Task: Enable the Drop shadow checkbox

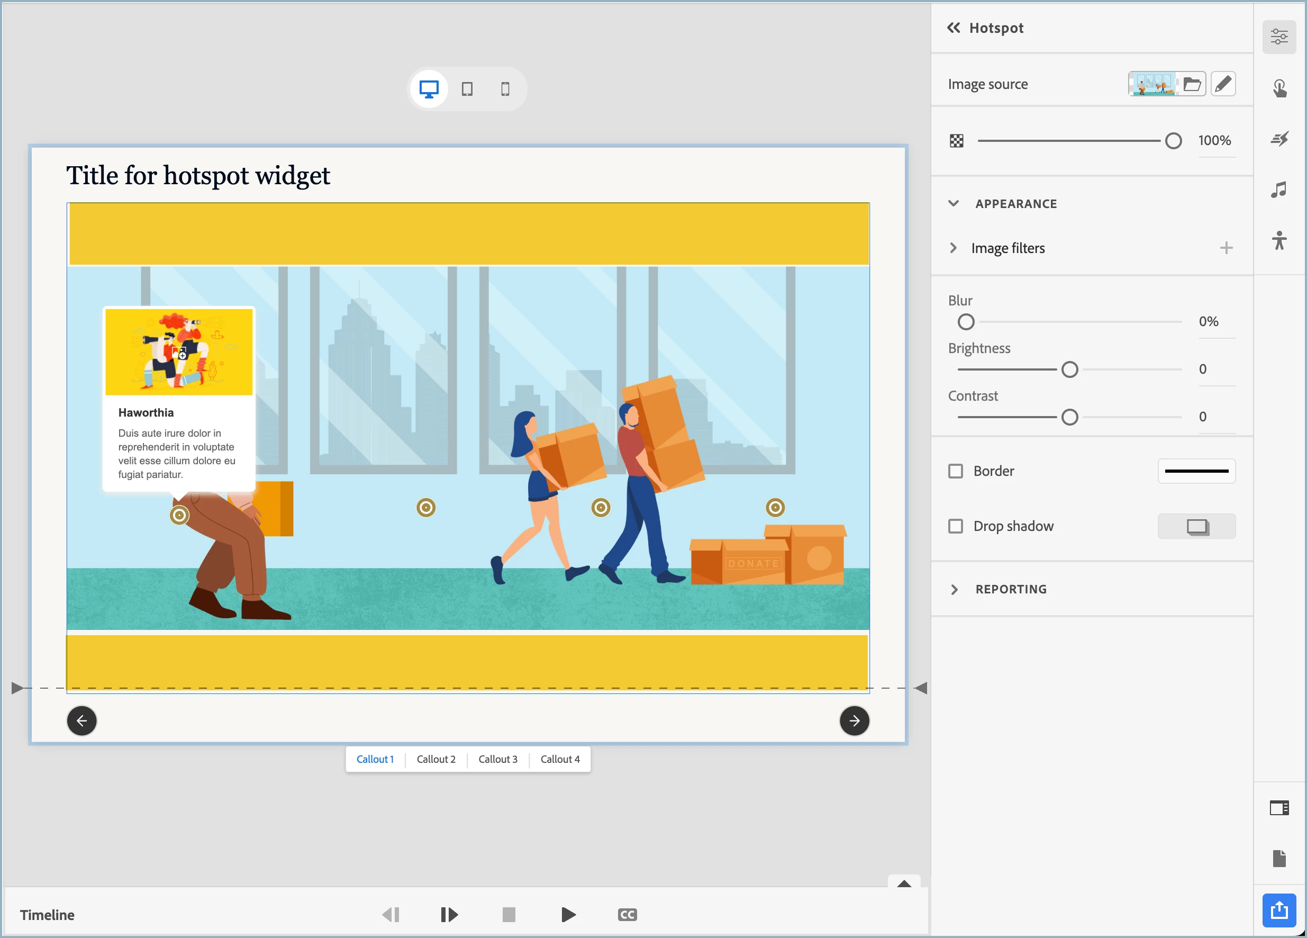Action: point(956,526)
